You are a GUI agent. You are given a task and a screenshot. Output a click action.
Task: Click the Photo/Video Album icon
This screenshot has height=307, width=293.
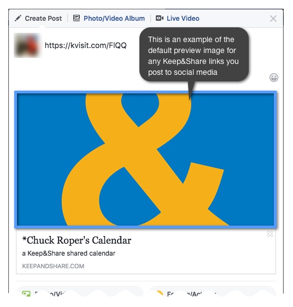[77, 18]
